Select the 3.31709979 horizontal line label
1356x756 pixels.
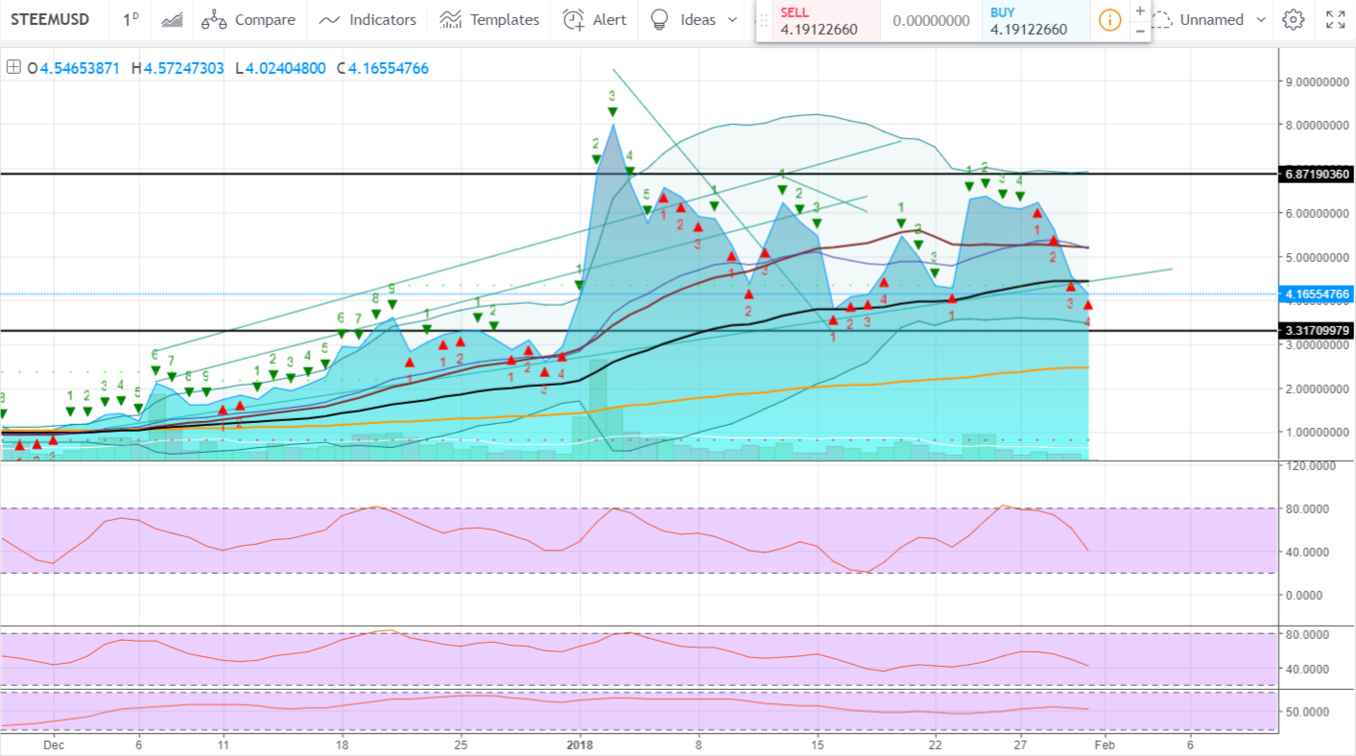1316,330
